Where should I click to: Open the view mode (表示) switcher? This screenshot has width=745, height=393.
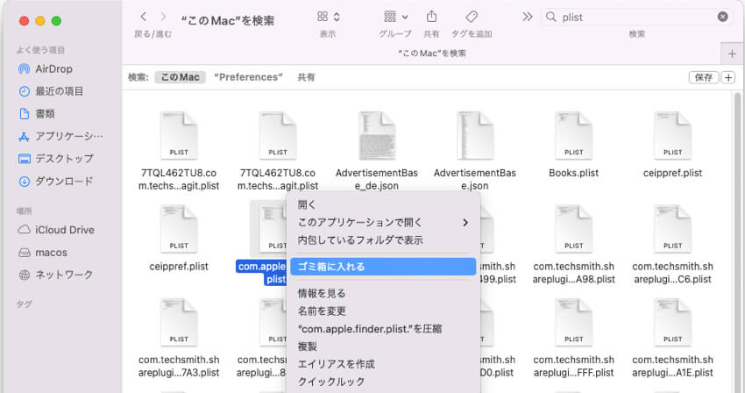click(329, 17)
